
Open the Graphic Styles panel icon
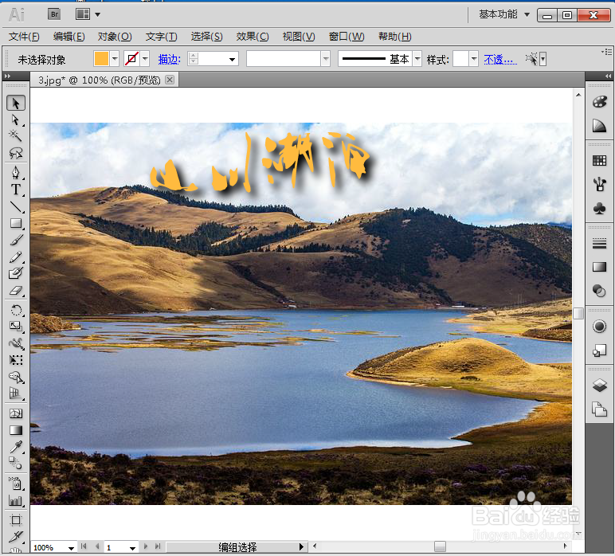click(x=599, y=350)
